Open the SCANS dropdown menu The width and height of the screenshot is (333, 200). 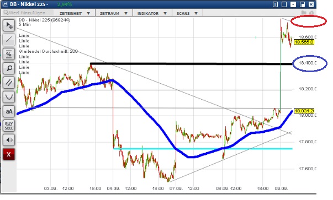pos(187,13)
